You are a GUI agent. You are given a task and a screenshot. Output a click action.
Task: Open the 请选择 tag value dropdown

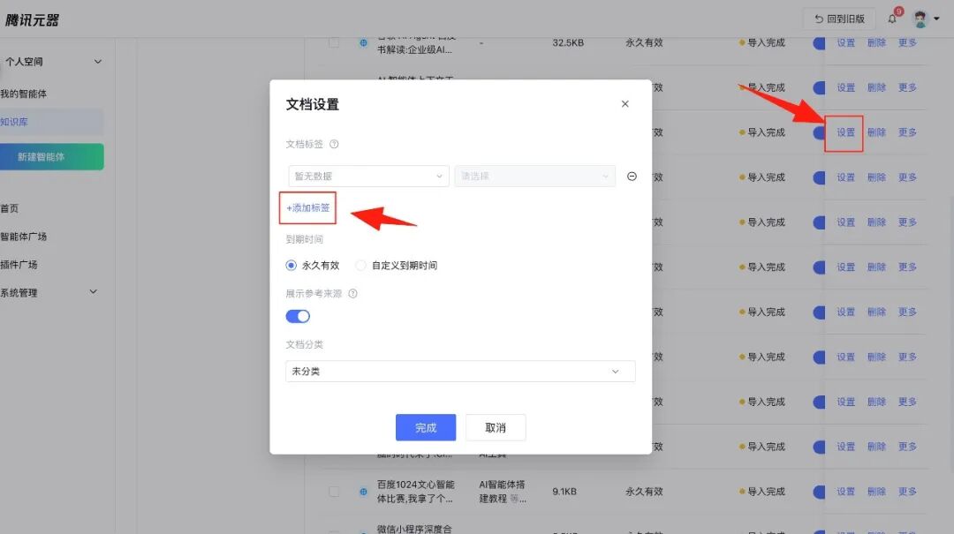(x=534, y=177)
